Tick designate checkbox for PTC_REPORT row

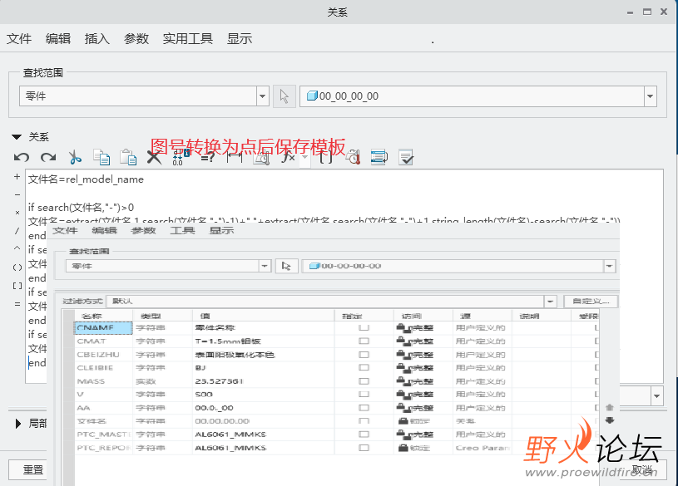364,448
